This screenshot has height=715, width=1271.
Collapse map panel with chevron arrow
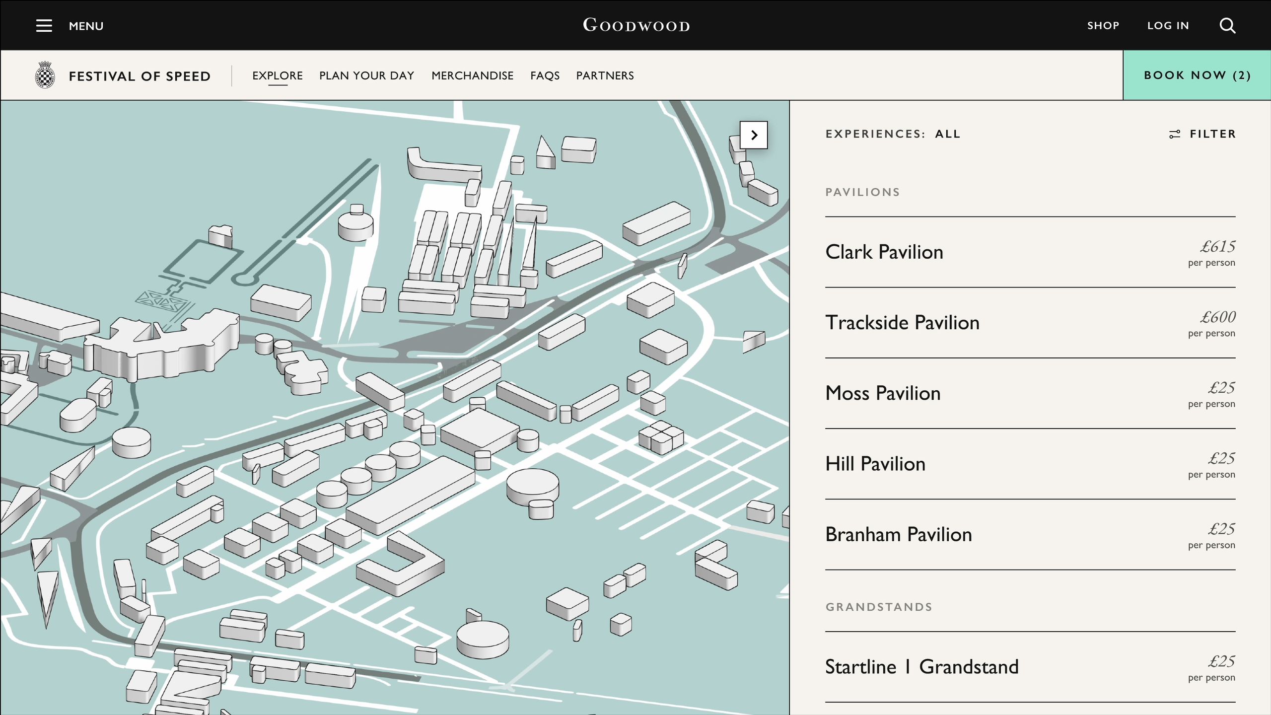pyautogui.click(x=754, y=135)
